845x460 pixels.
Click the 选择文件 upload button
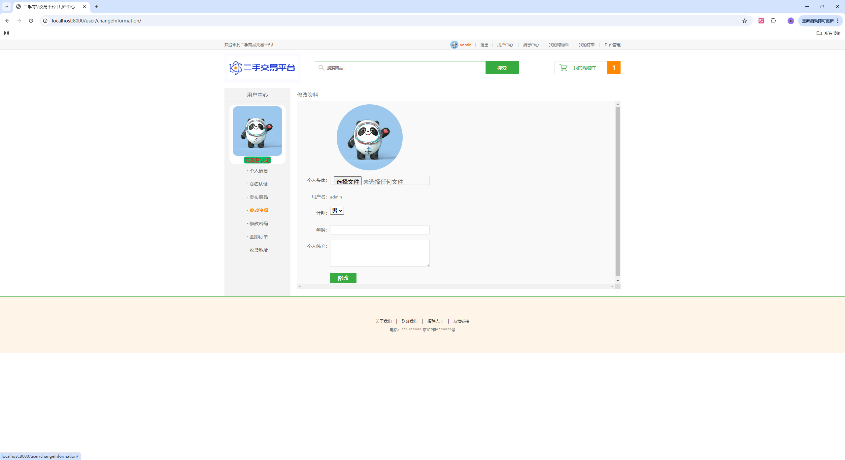pos(348,181)
